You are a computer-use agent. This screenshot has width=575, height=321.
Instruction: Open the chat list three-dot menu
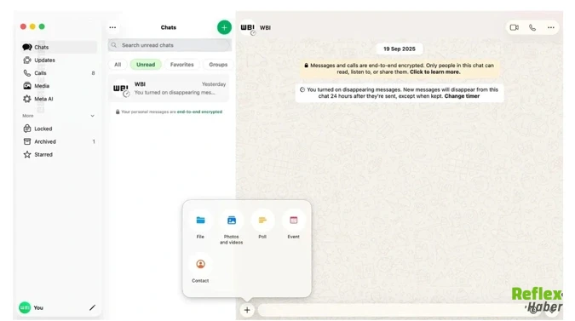(112, 27)
